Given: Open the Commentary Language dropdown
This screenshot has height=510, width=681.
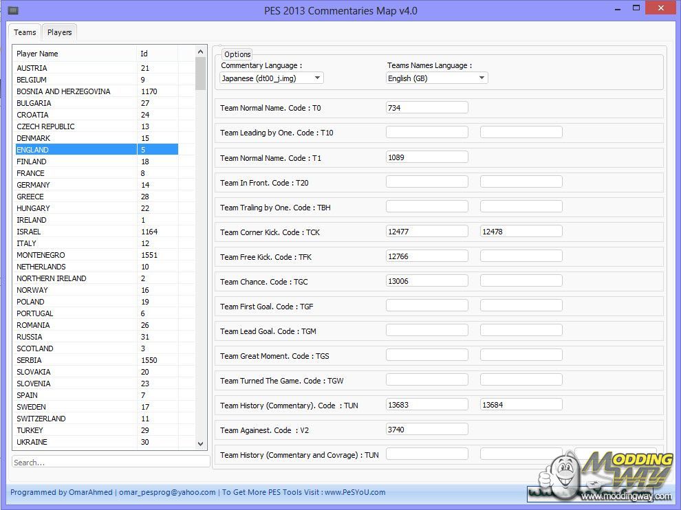Looking at the screenshot, I should (272, 78).
